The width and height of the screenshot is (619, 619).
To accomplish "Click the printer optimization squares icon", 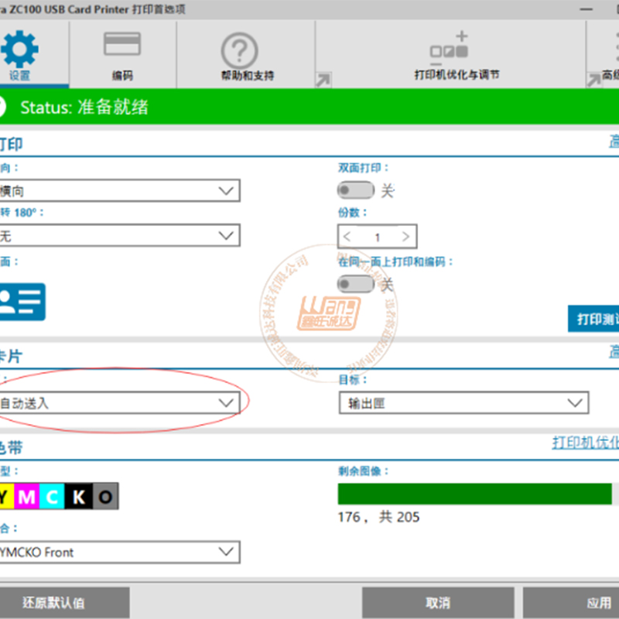I will 450,48.
